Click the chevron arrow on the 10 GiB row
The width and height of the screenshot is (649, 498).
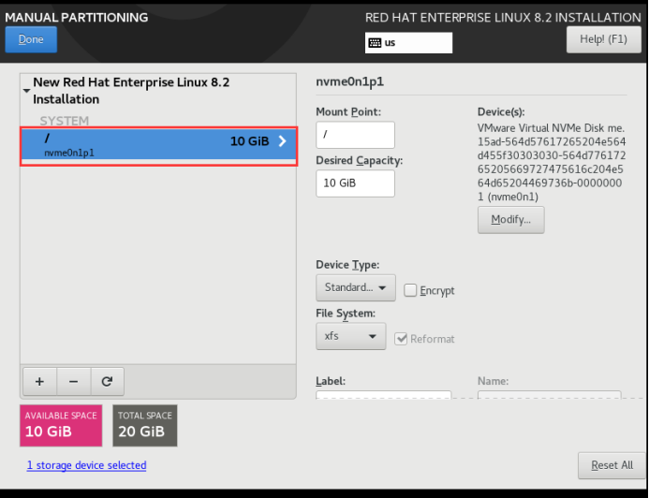tap(282, 141)
